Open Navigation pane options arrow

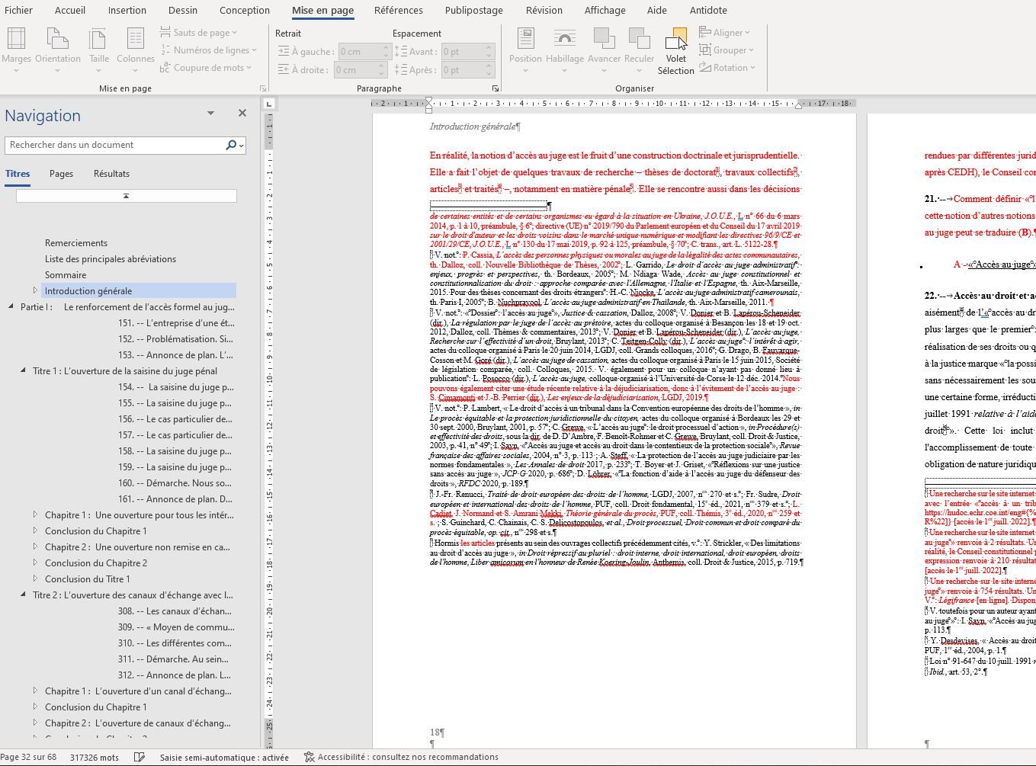210,114
